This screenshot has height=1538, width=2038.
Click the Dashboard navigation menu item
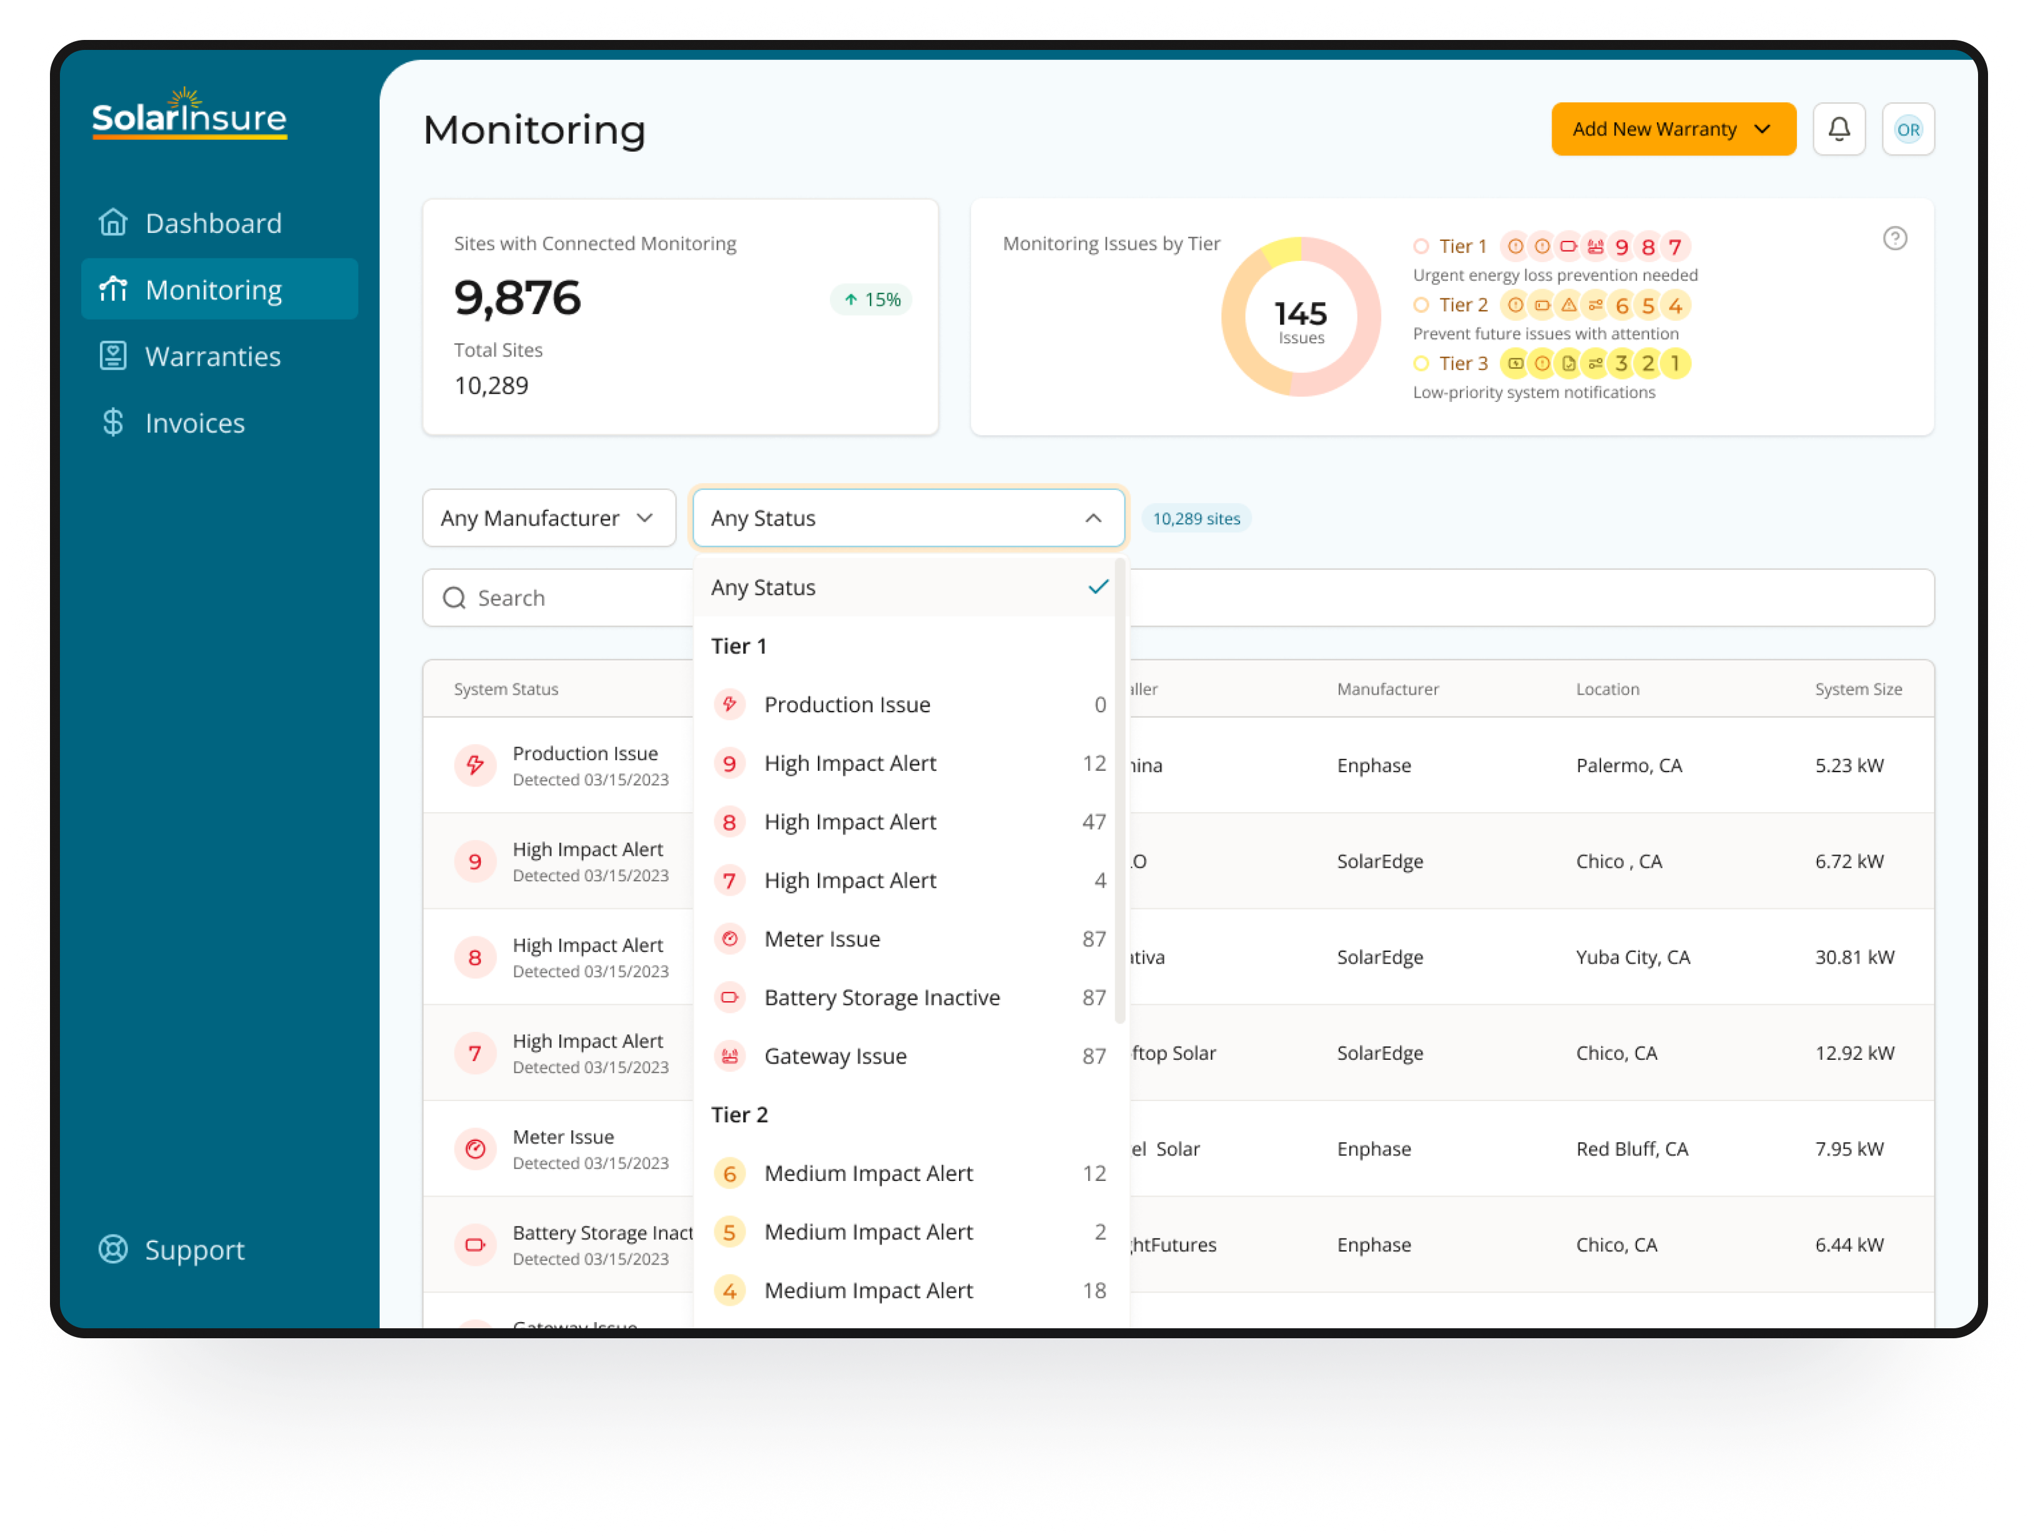[x=212, y=222]
